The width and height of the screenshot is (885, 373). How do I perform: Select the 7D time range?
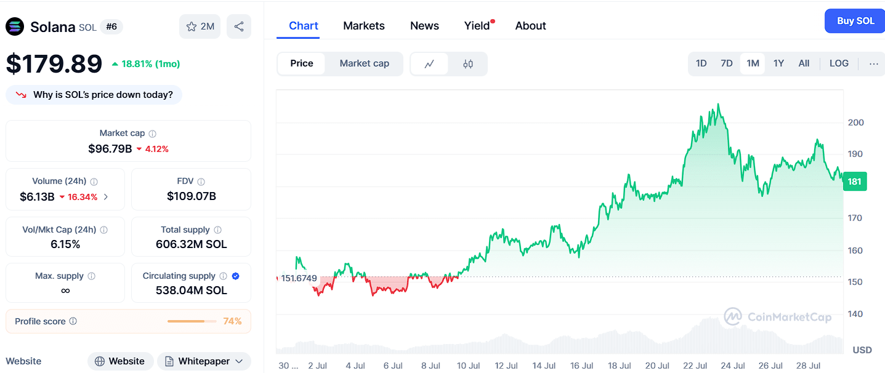(x=727, y=63)
